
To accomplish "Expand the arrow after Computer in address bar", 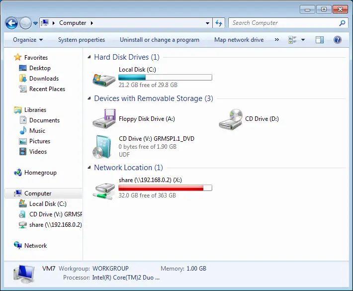I will (91, 23).
